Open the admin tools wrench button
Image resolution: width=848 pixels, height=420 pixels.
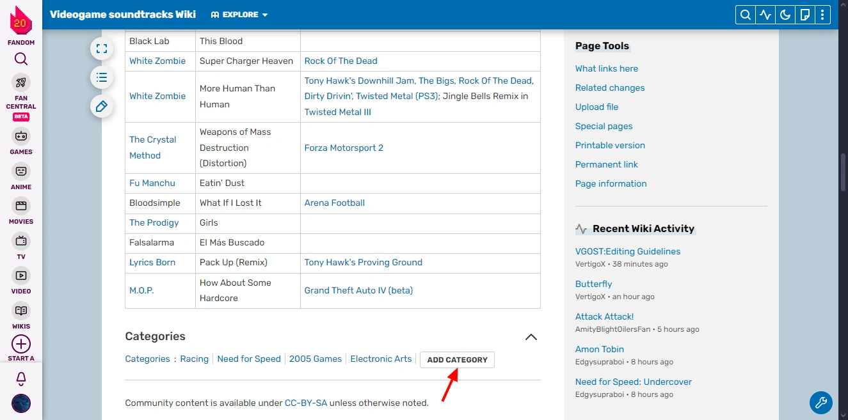click(x=821, y=403)
